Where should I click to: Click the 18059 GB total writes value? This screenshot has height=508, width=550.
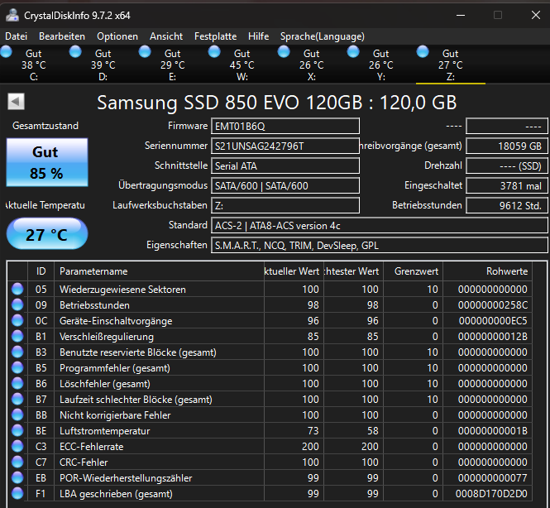[506, 146]
